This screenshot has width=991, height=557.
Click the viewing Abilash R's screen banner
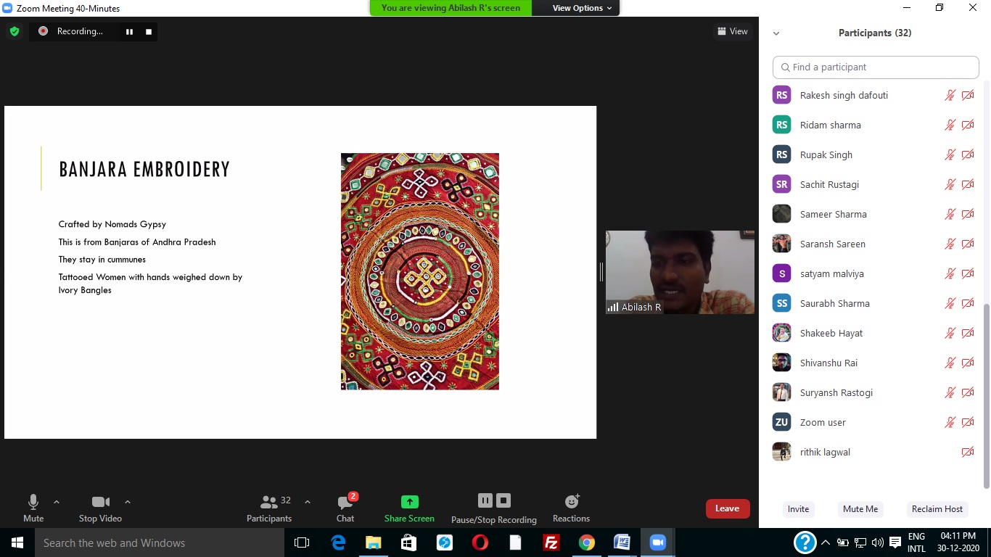coord(451,8)
